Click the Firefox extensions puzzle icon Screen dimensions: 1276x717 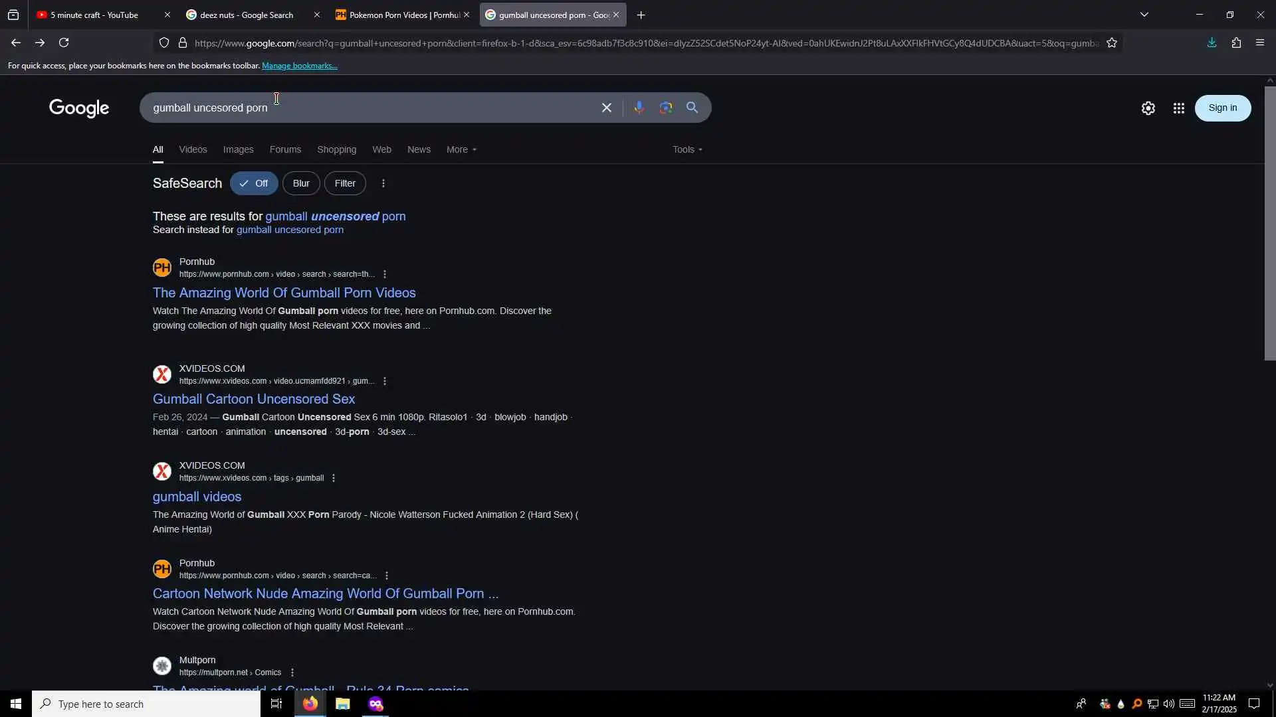pyautogui.click(x=1236, y=43)
